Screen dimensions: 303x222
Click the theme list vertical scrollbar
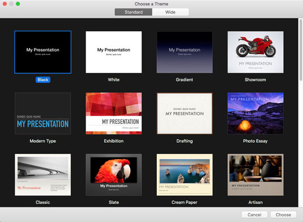pyautogui.click(x=301, y=50)
